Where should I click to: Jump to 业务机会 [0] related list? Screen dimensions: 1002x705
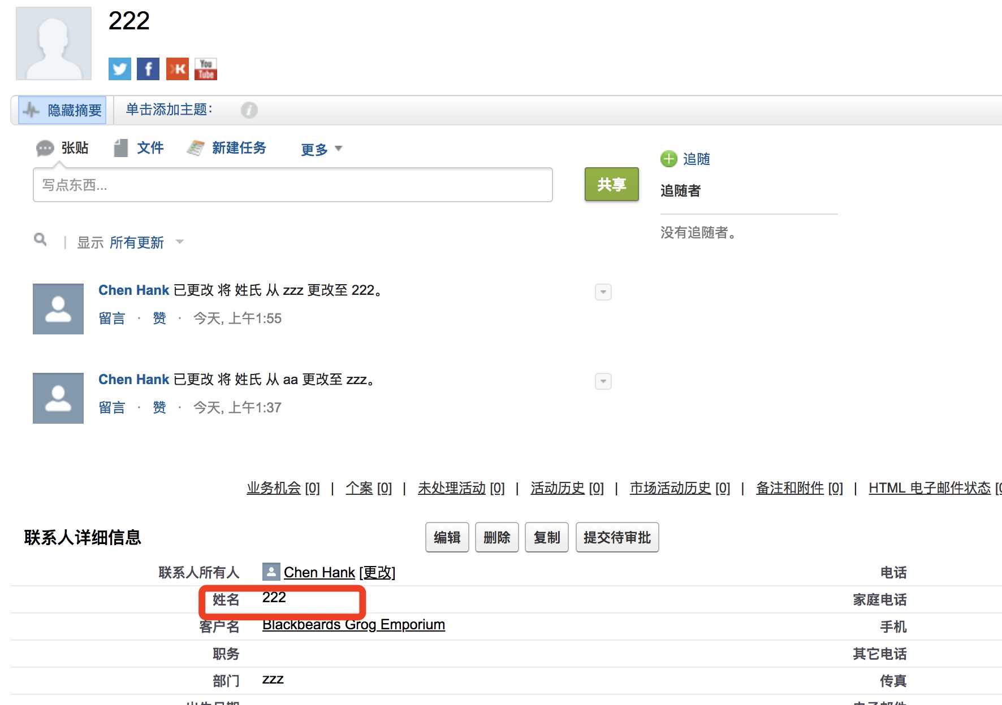(283, 488)
